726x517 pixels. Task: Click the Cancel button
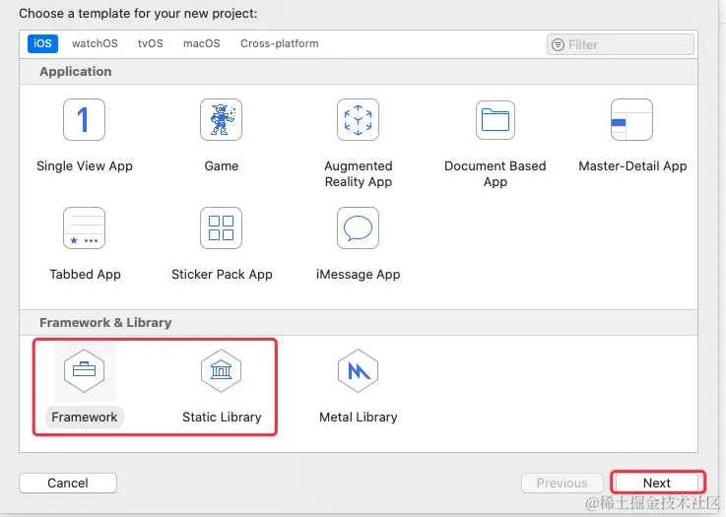pyautogui.click(x=68, y=483)
